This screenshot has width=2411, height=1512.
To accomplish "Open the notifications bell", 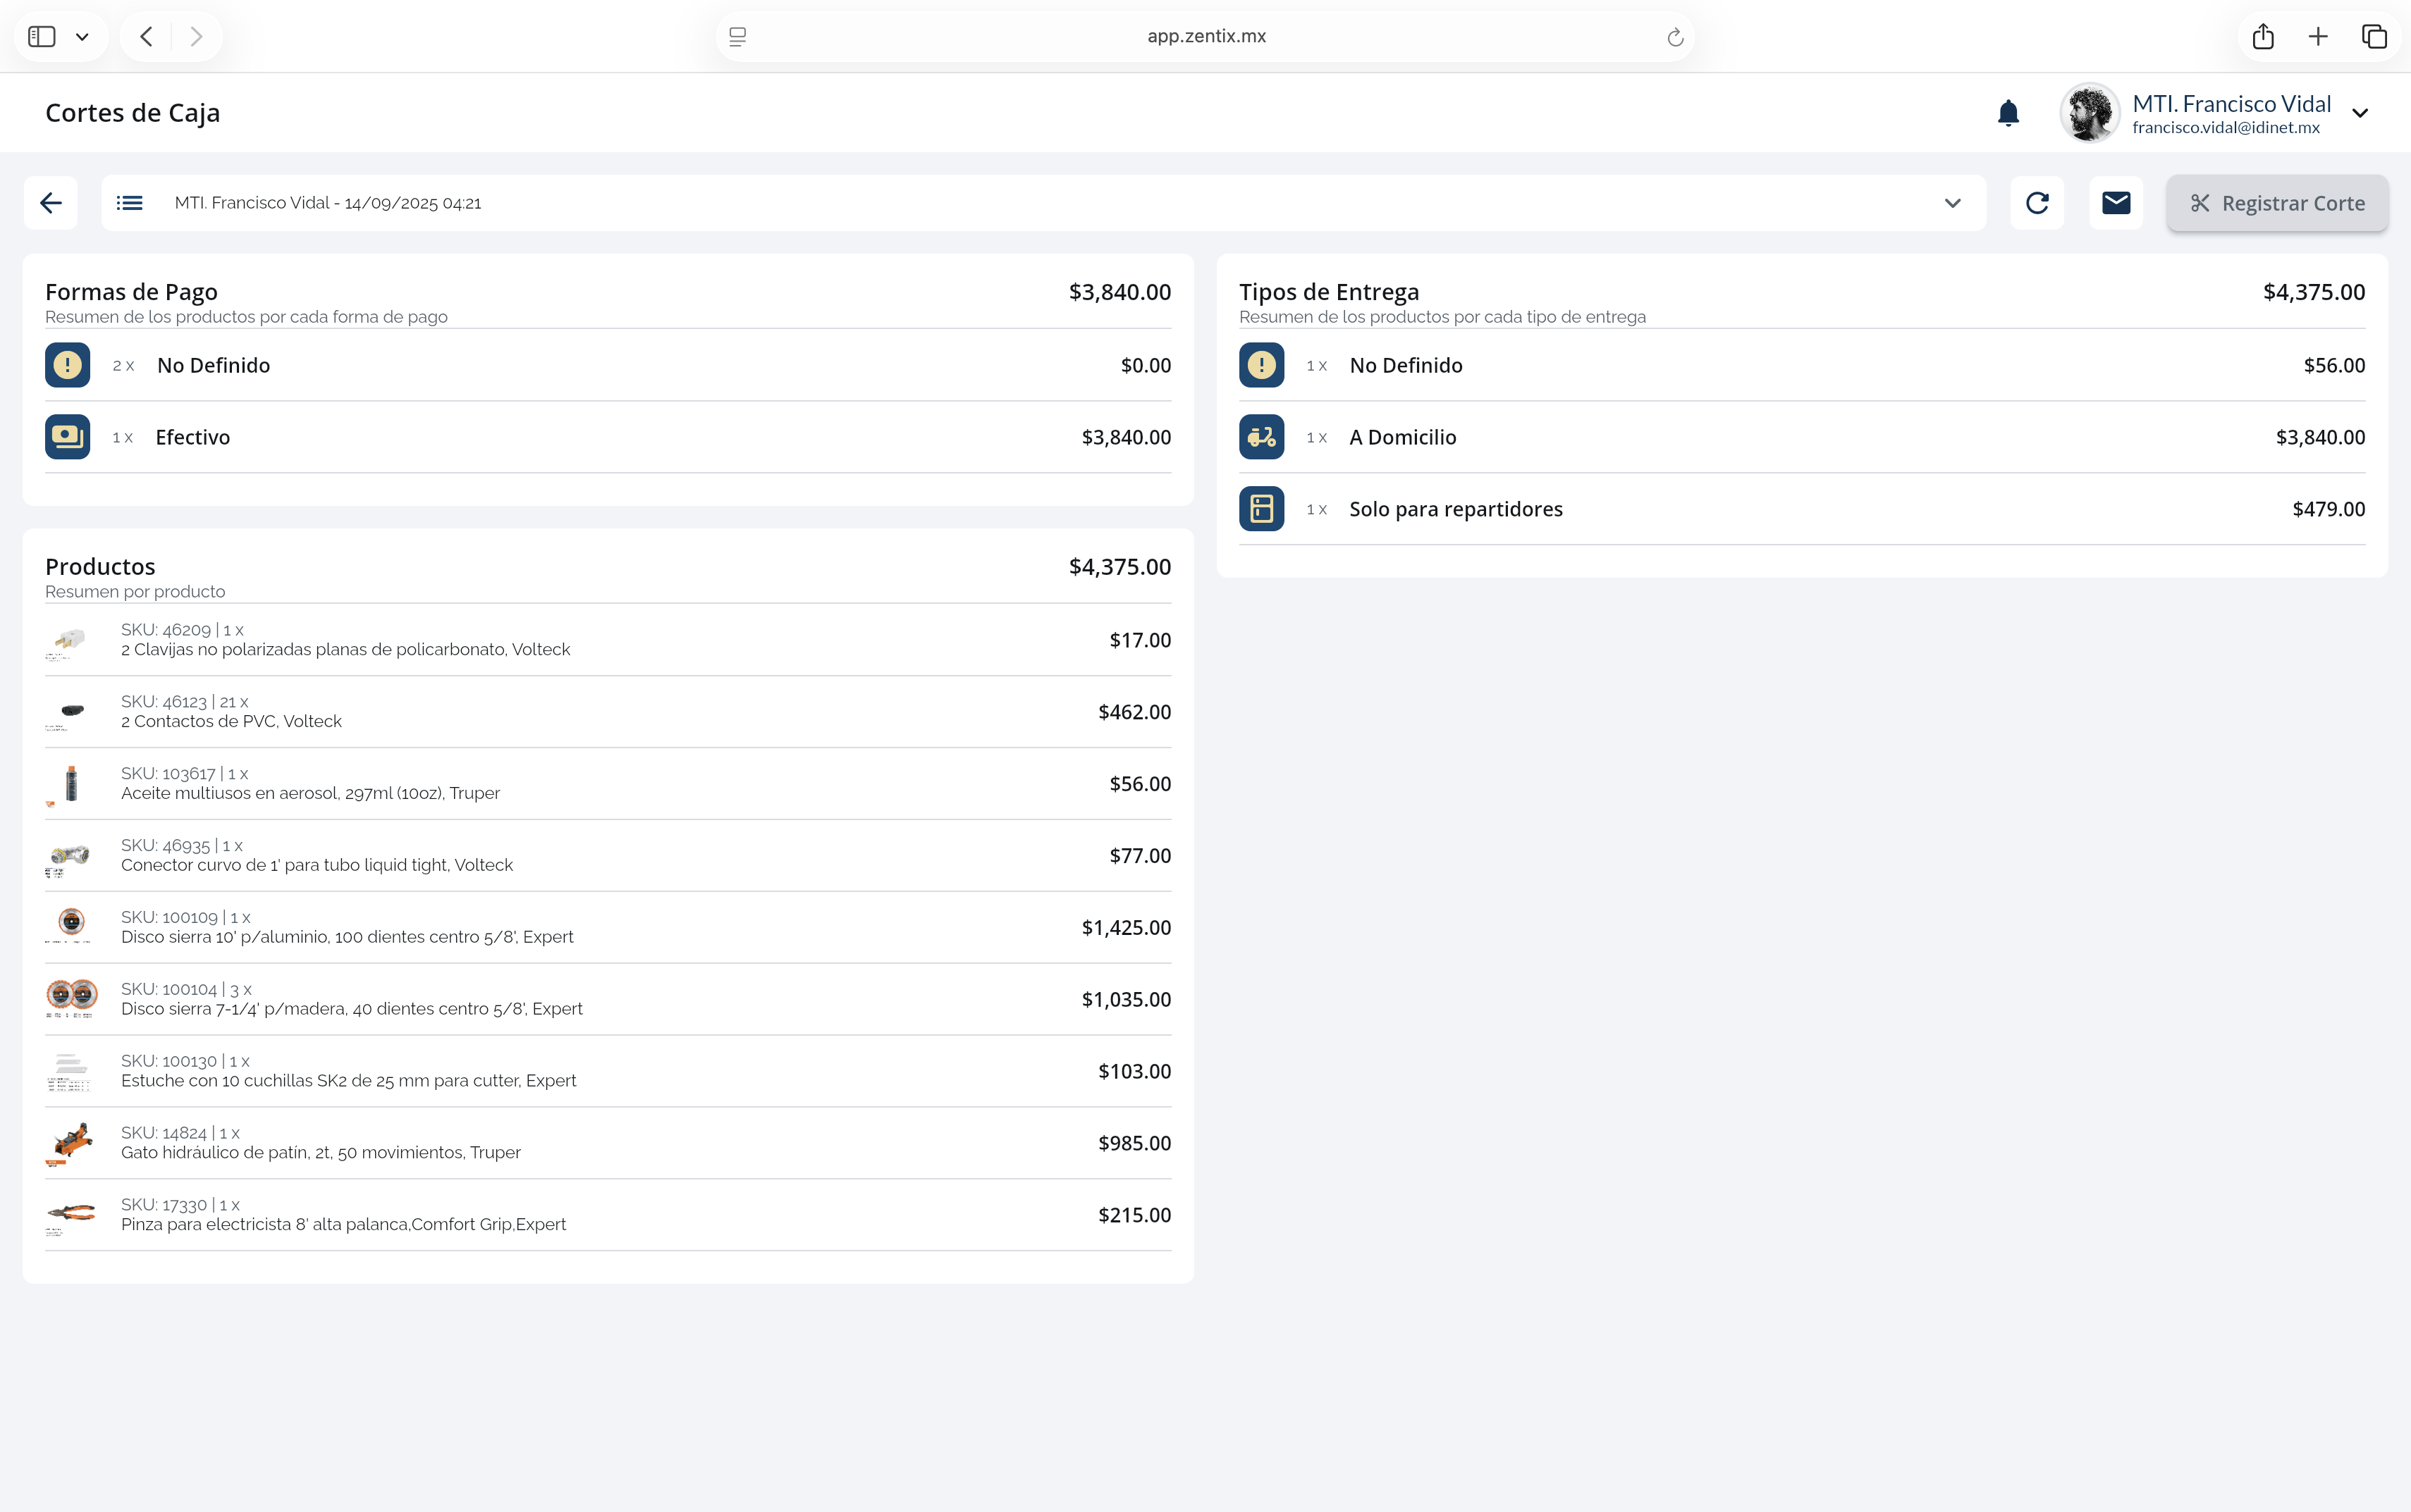I will [x=2008, y=113].
